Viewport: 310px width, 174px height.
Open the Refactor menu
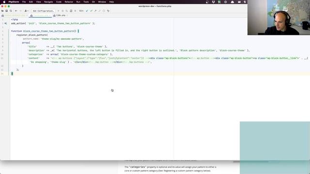coord(69,2)
